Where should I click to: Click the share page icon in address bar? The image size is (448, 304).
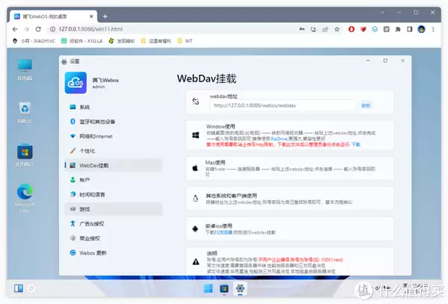326,29
